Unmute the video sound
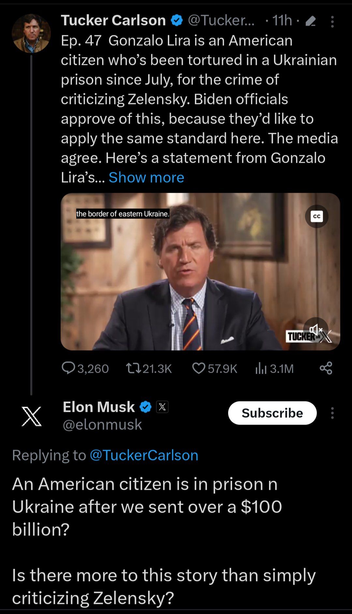 [x=315, y=329]
